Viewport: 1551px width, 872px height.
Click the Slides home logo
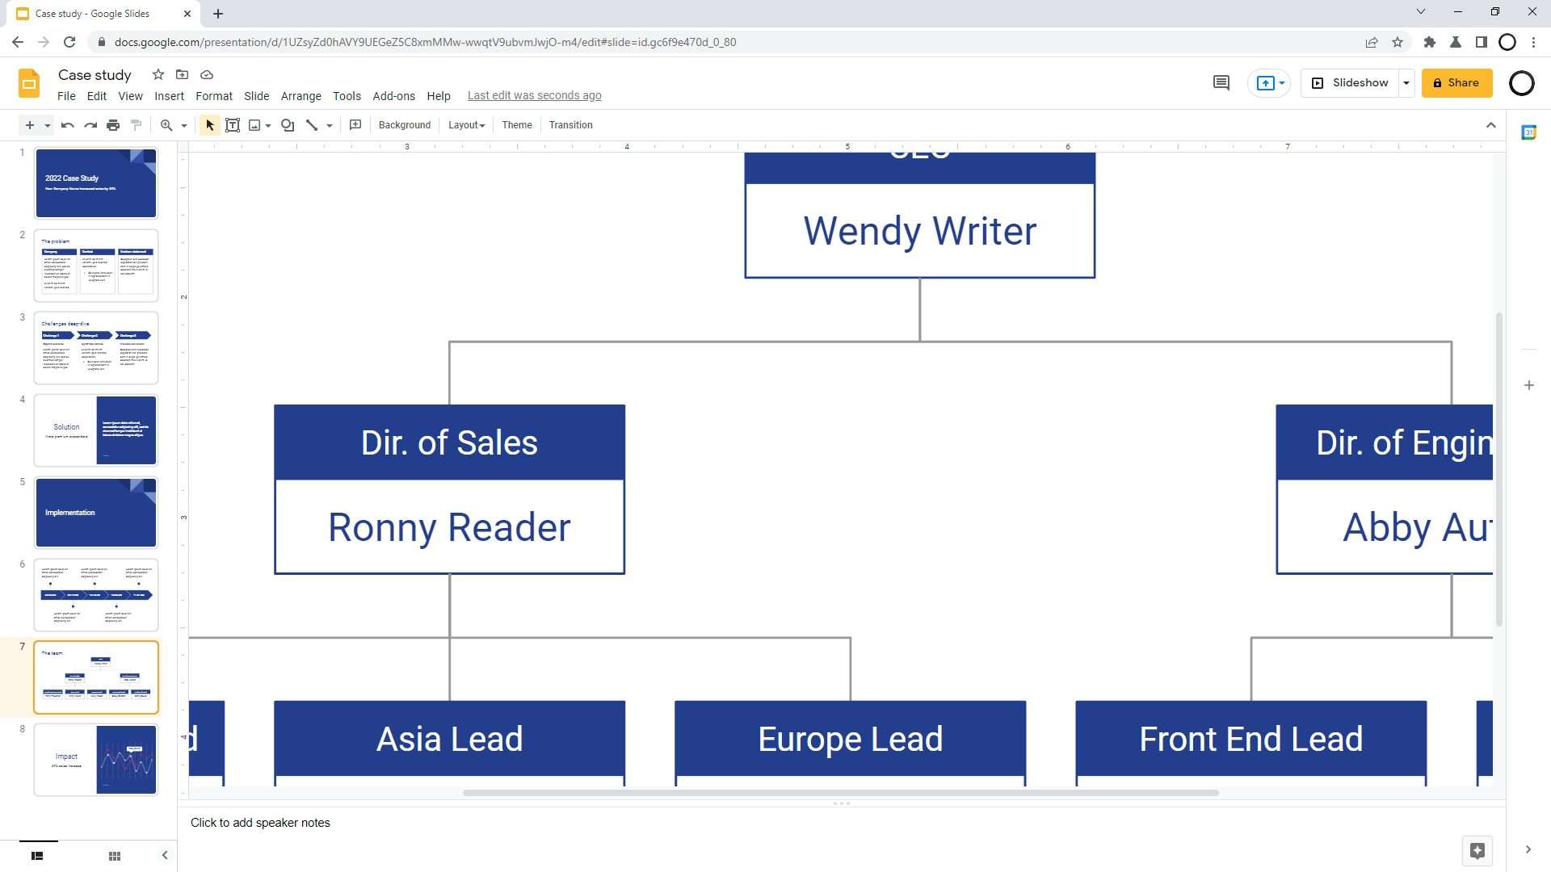pos(29,83)
